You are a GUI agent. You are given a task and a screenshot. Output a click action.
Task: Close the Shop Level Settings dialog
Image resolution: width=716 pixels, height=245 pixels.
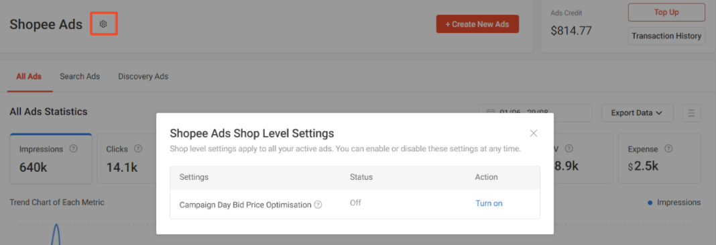[x=534, y=133]
